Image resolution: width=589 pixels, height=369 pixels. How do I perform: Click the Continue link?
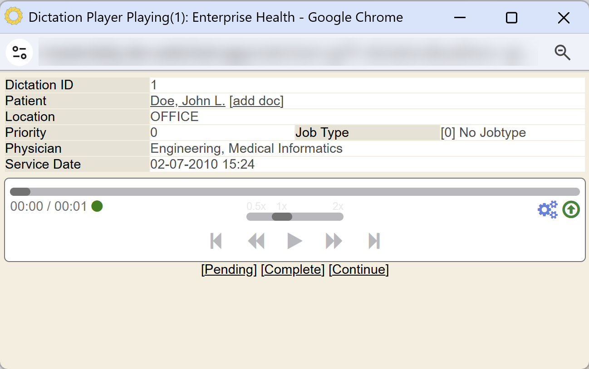coord(359,270)
